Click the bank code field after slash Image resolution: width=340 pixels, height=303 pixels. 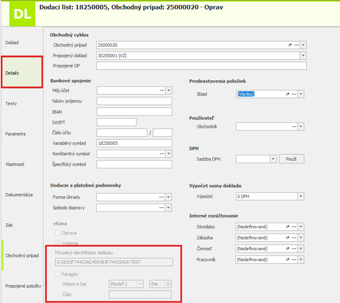(162, 132)
